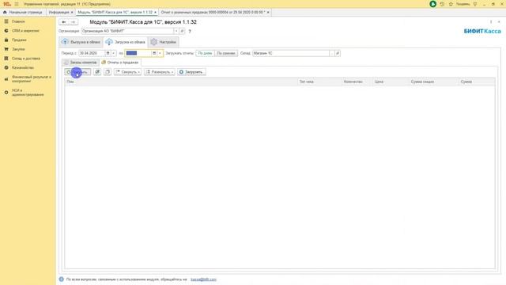Expand period start date dropdown arrow
Image resolution: width=506 pixels, height=285 pixels.
pyautogui.click(x=114, y=53)
